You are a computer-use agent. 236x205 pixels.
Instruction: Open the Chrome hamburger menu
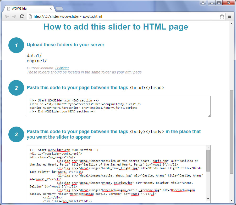(229, 16)
